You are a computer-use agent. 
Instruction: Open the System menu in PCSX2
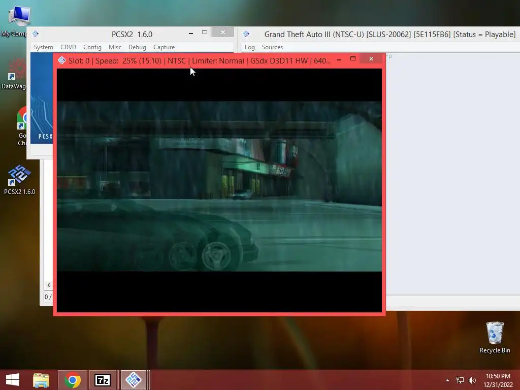click(x=44, y=47)
